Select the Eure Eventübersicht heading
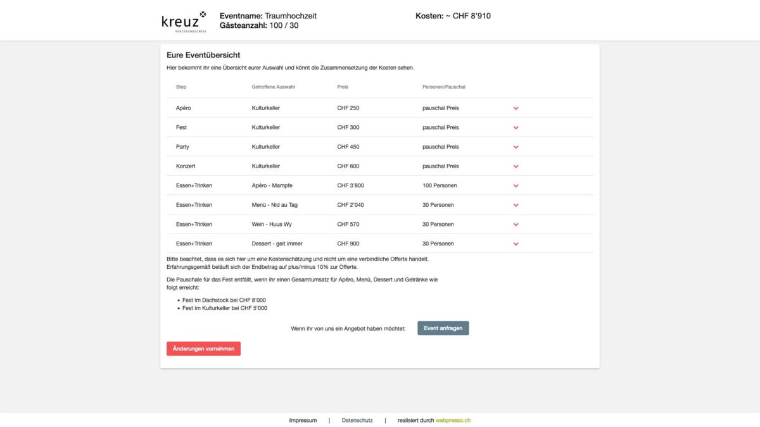The height and width of the screenshot is (427, 760). pyautogui.click(x=203, y=55)
